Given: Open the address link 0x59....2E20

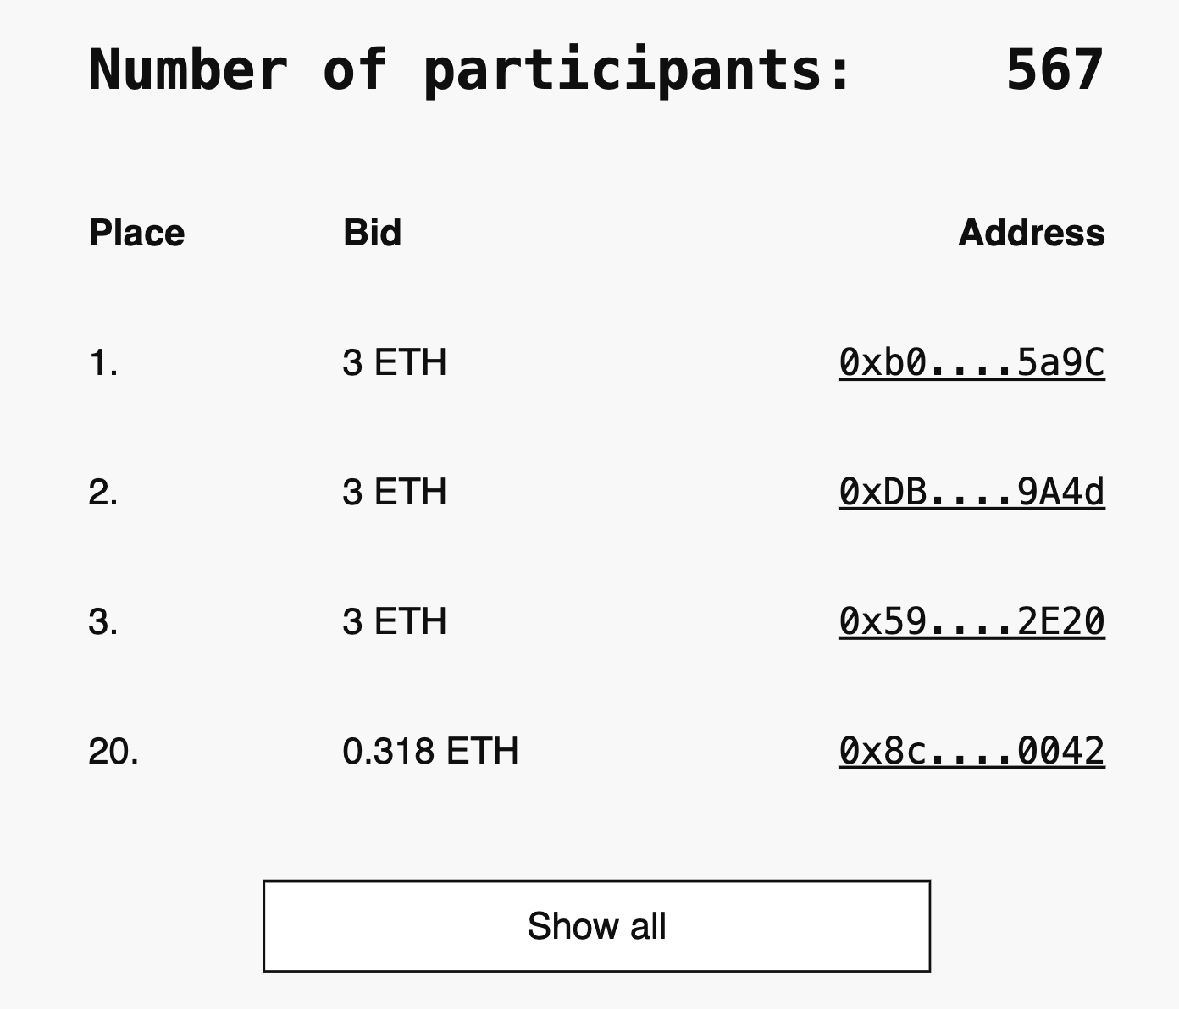Looking at the screenshot, I should click(x=971, y=620).
